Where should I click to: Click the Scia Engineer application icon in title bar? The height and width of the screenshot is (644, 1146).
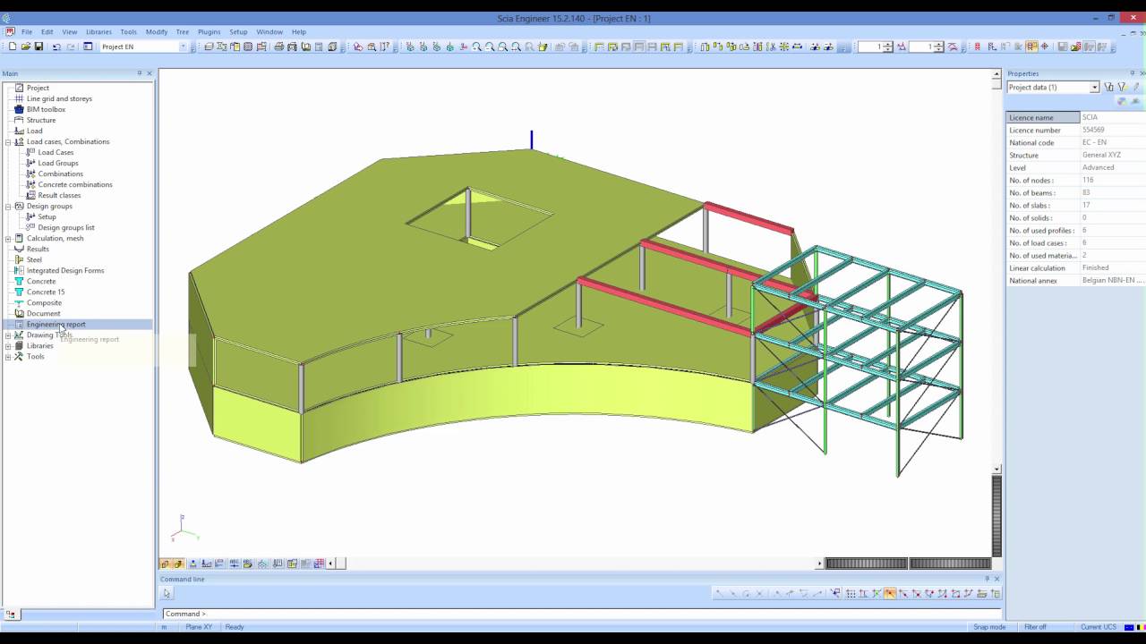click(x=6, y=18)
